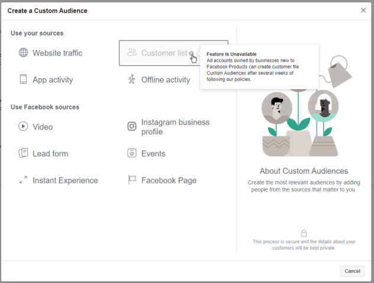Click the 'About Custom Audiences' heading
374x283 pixels.
[304, 171]
